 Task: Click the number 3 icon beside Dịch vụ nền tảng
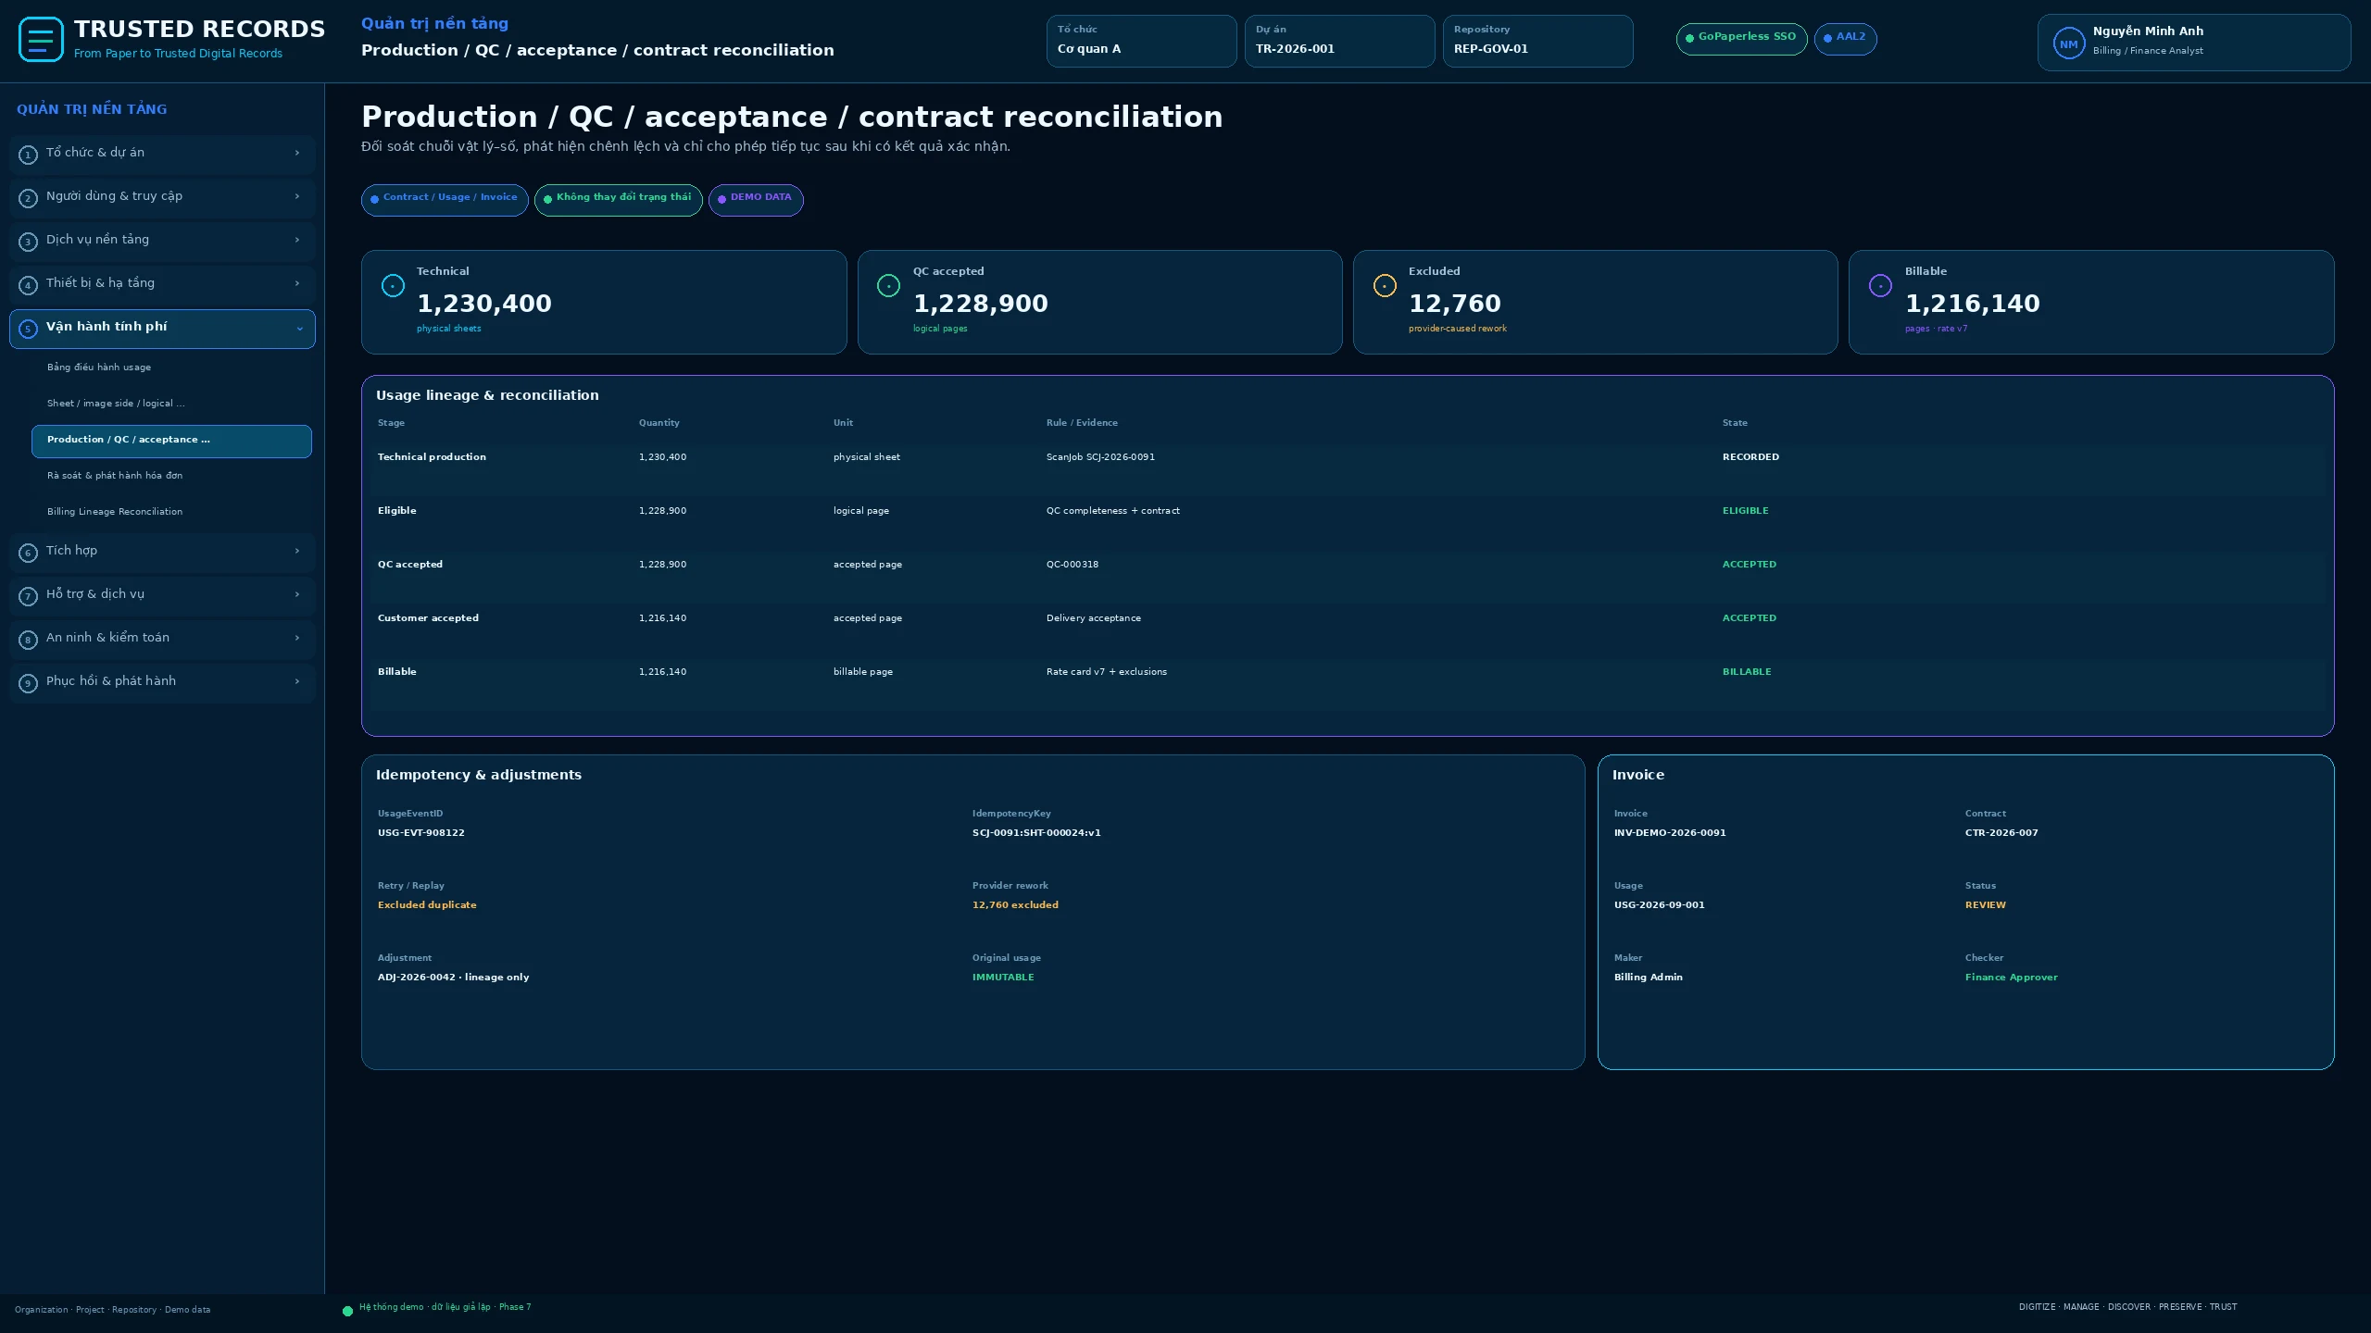point(28,242)
